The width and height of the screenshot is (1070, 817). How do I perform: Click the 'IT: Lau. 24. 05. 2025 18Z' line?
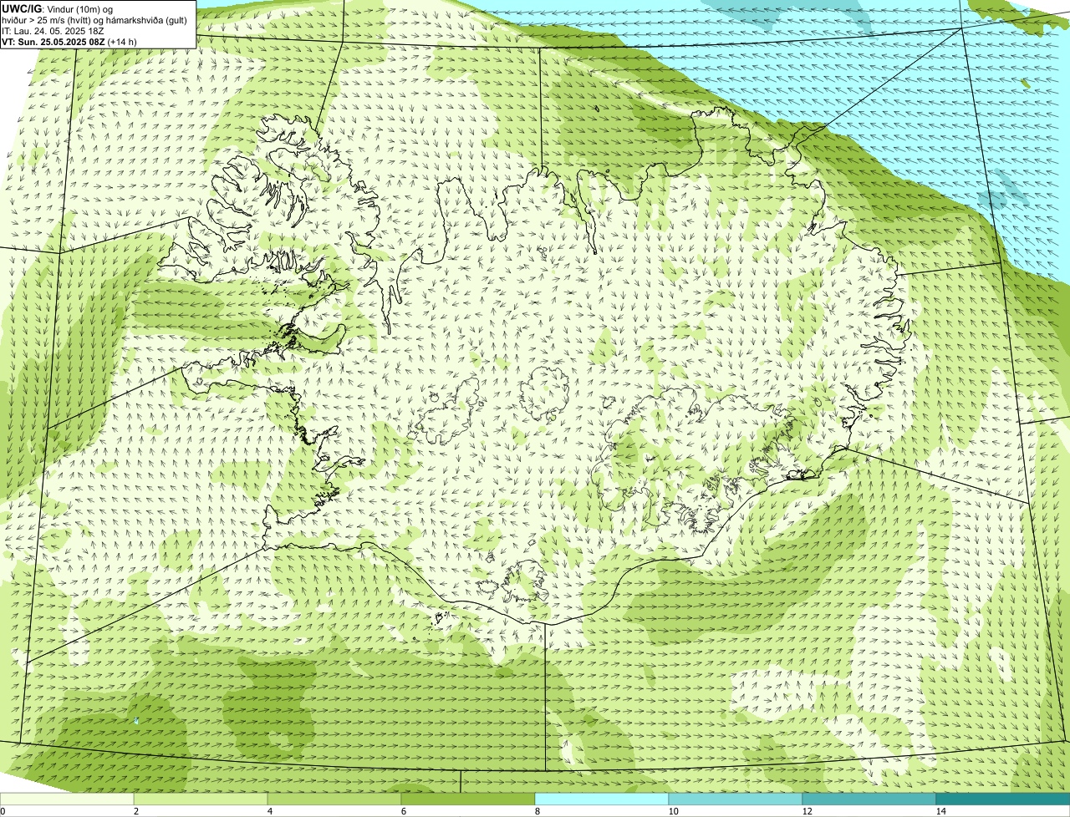coord(53,31)
